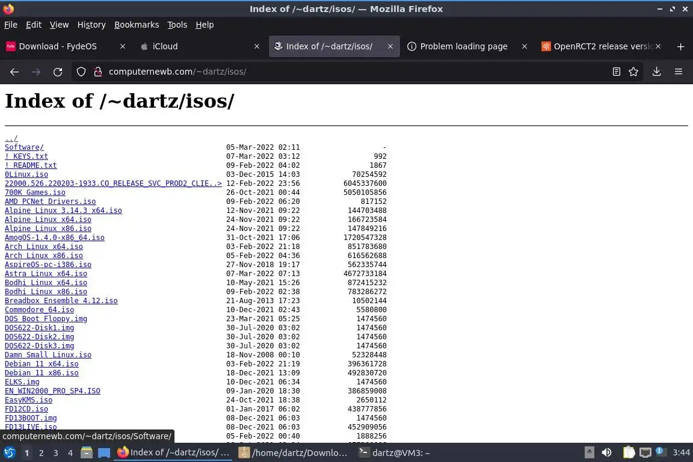Download DOS_Boot_Floppy.img
This screenshot has height=462, width=693.
pyautogui.click(x=46, y=319)
